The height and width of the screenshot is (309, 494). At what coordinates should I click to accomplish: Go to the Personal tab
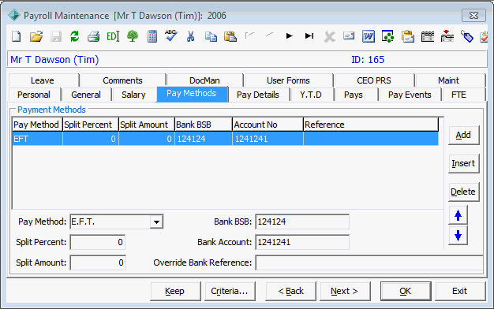click(34, 95)
